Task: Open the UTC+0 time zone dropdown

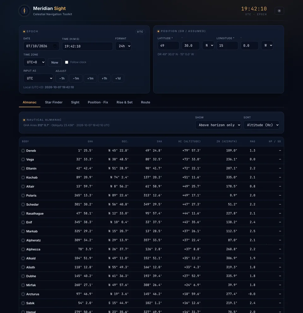Action: 34,62
